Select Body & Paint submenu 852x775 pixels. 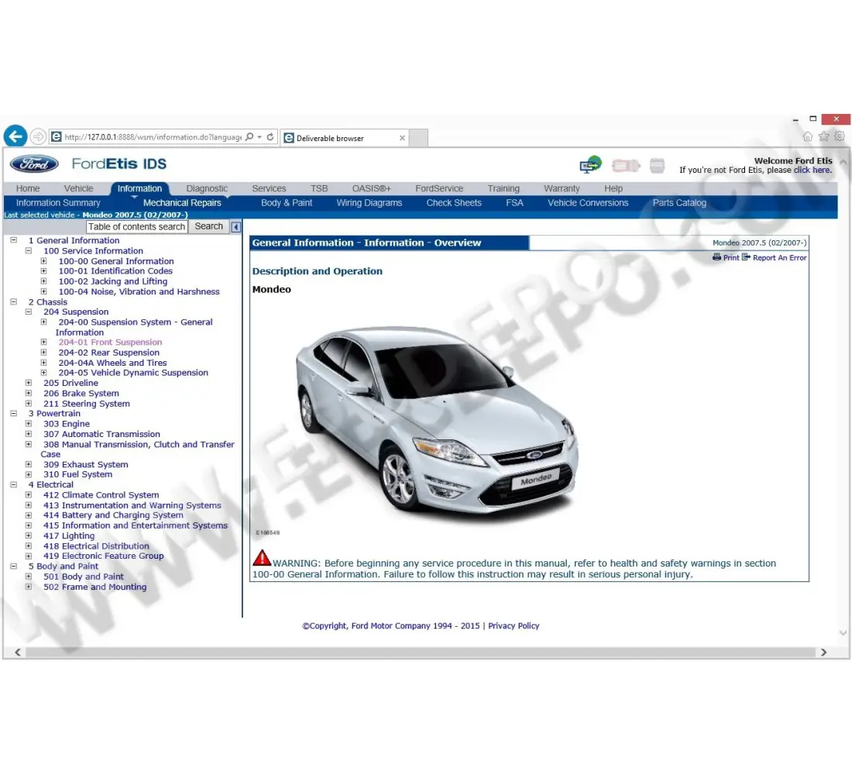287,203
